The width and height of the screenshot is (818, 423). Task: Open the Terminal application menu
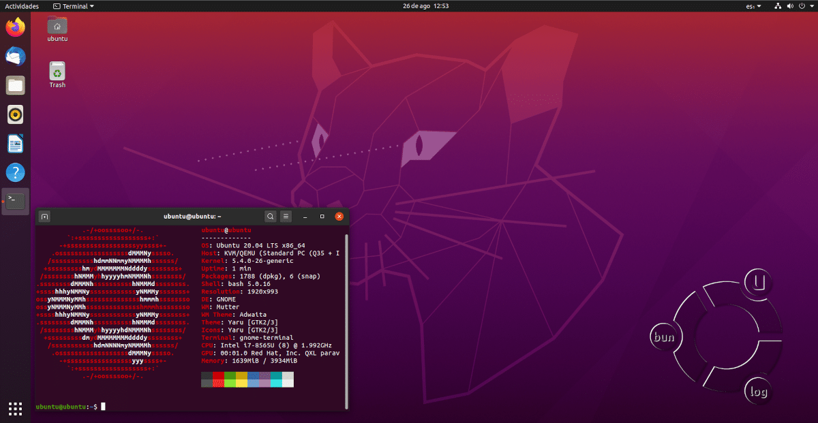pyautogui.click(x=72, y=5)
